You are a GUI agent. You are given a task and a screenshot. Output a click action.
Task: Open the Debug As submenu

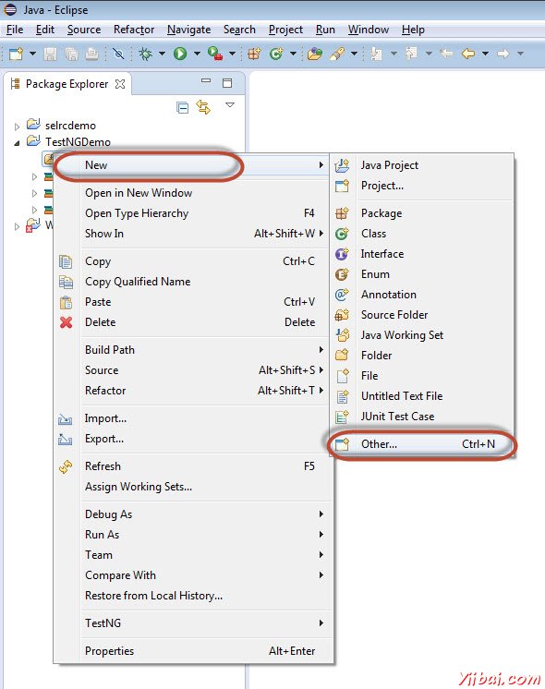(193, 514)
